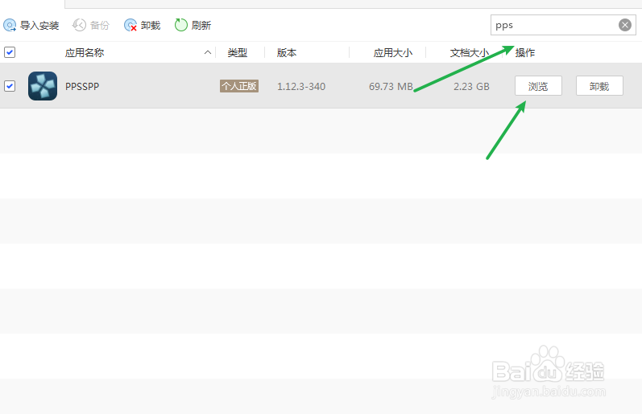This screenshot has width=642, height=414.
Task: Sort by the 应用大小 column header
Action: 392,53
